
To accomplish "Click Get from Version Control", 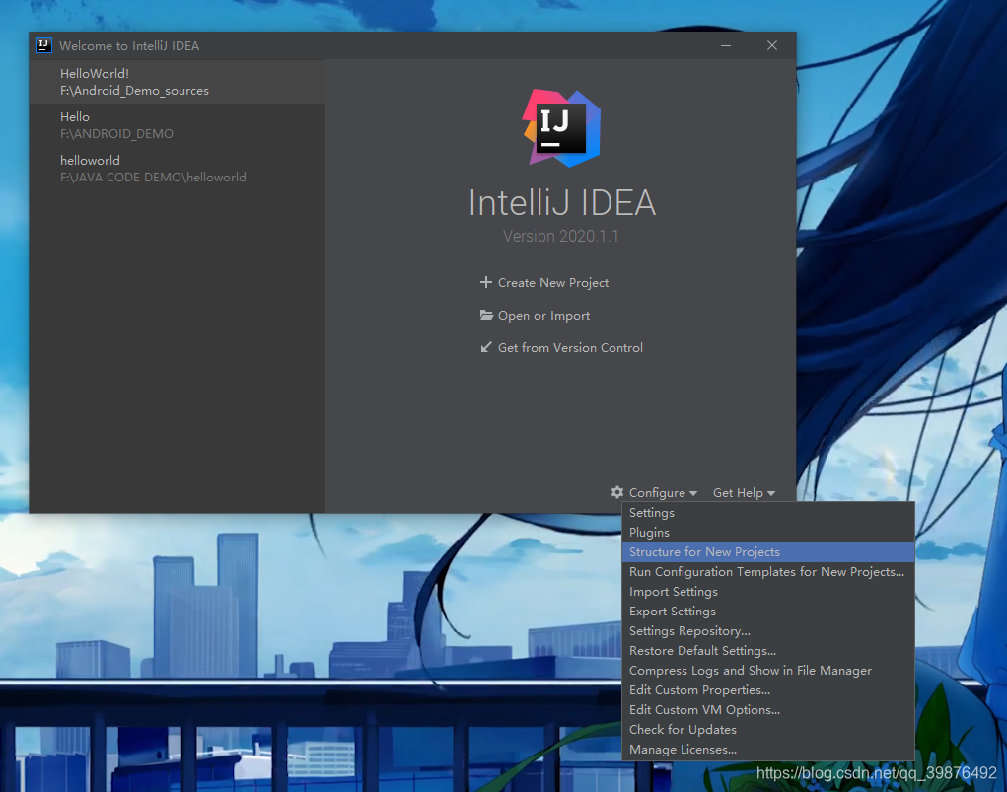I will [570, 347].
